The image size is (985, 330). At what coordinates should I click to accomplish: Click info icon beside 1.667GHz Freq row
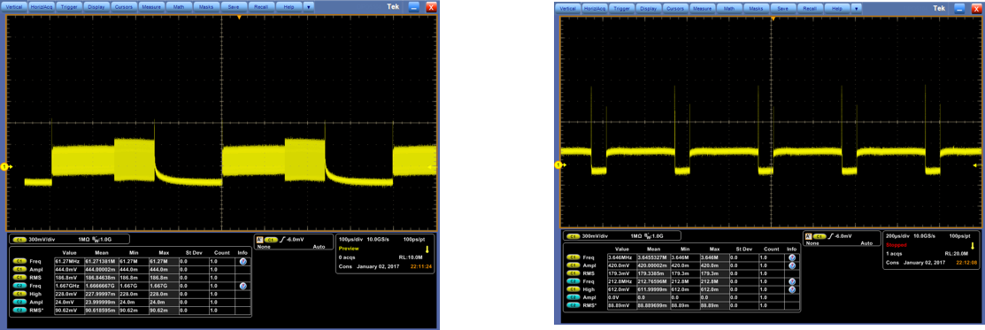pos(243,286)
